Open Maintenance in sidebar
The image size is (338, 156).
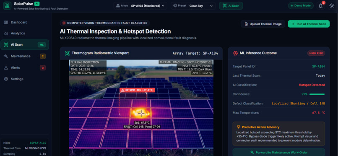point(25,56)
